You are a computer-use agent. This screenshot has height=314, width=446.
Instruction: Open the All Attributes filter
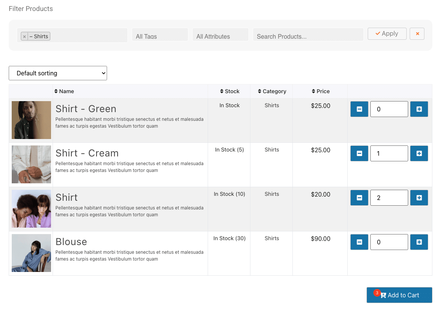[x=220, y=36]
